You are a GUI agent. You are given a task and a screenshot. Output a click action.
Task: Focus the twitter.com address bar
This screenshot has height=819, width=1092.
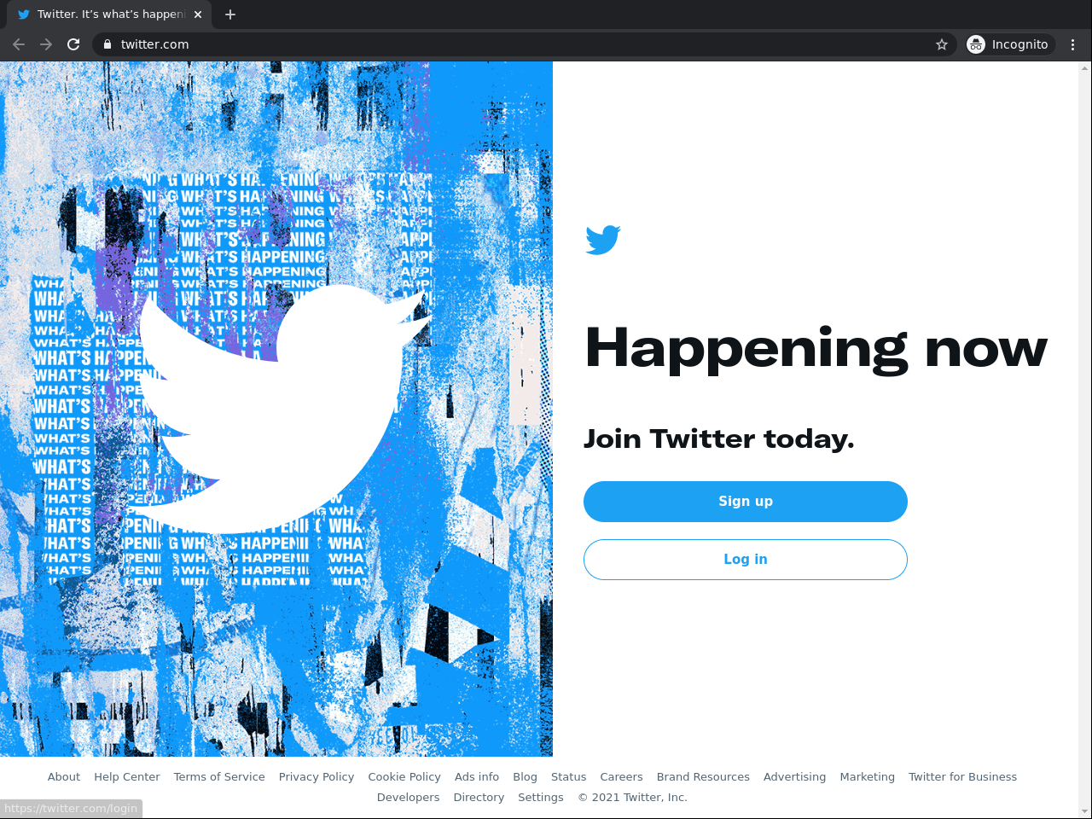[512, 44]
